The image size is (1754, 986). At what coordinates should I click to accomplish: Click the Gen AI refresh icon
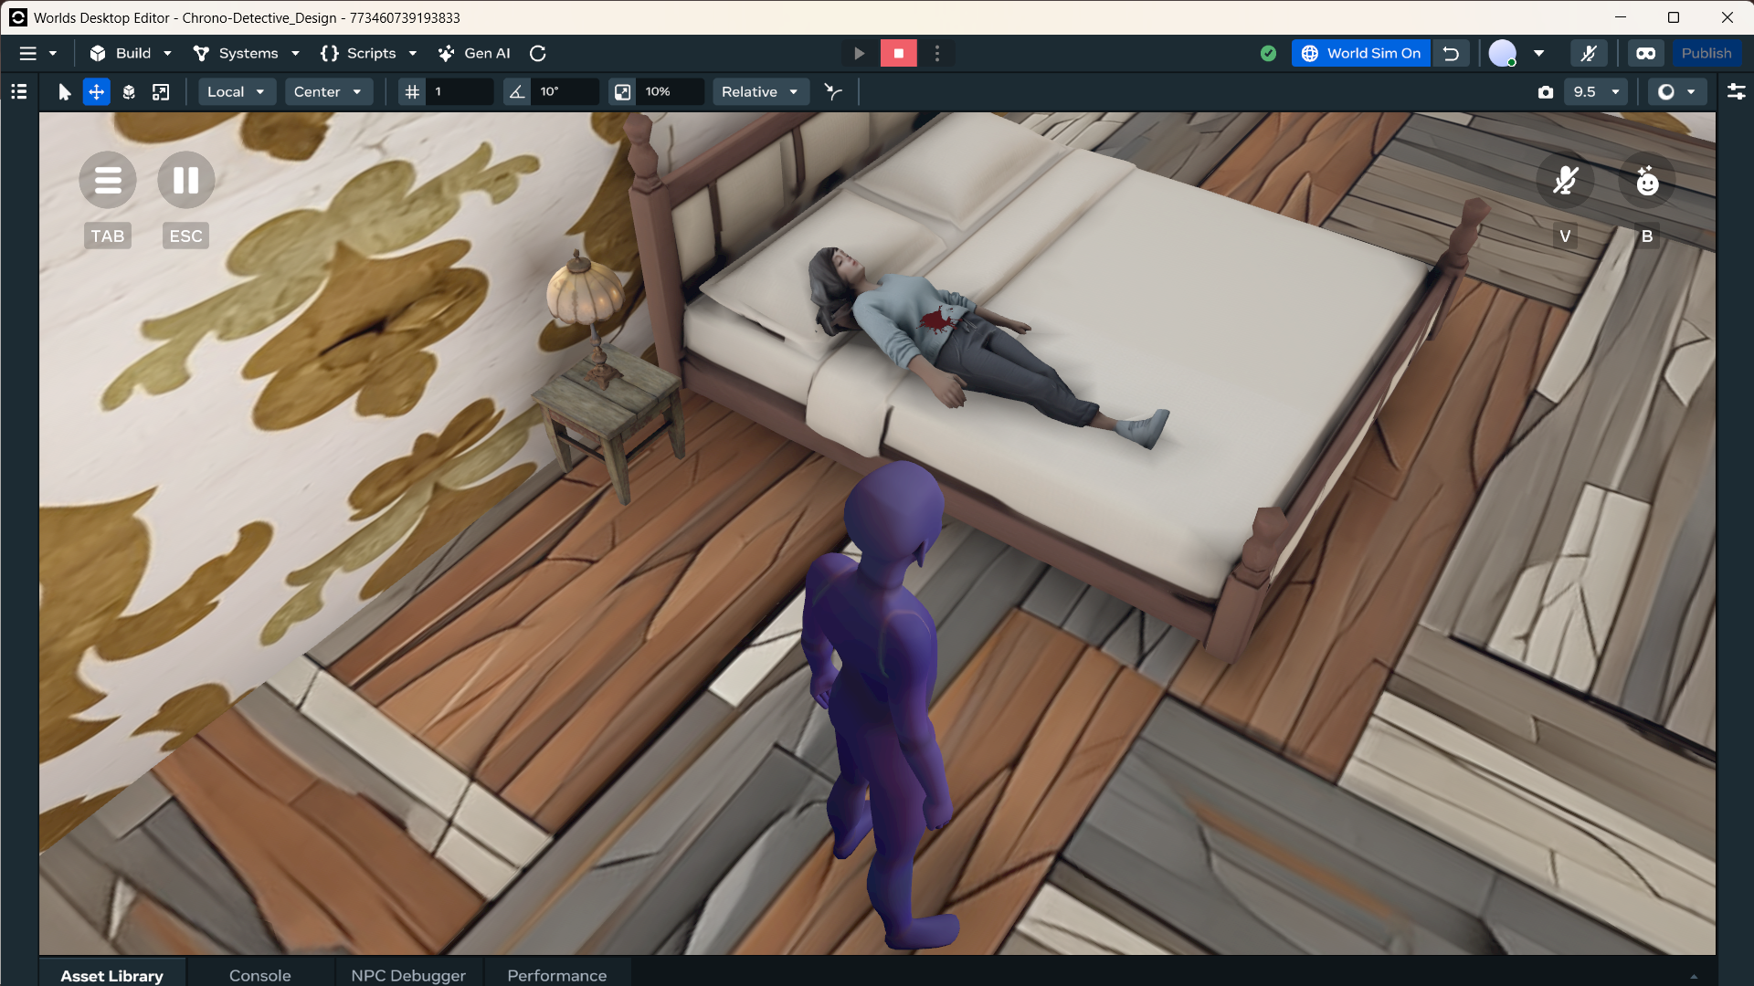tap(538, 54)
